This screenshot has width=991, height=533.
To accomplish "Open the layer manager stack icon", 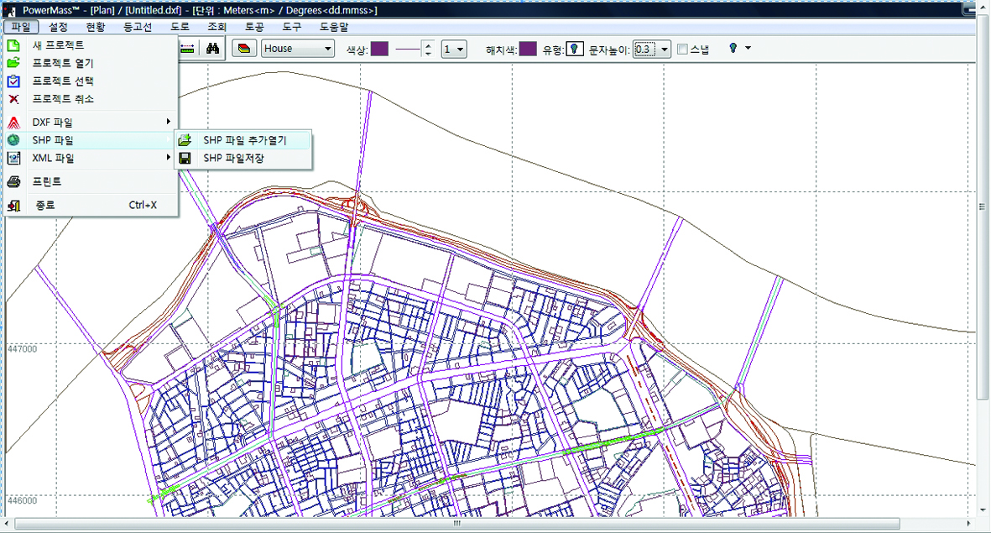I will [x=244, y=49].
